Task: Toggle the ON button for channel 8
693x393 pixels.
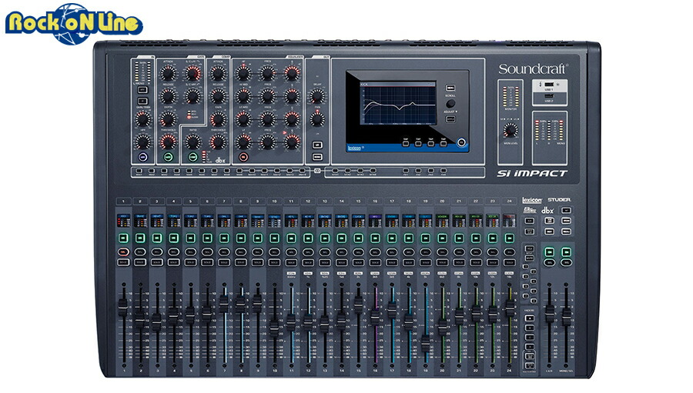Action: (241, 238)
